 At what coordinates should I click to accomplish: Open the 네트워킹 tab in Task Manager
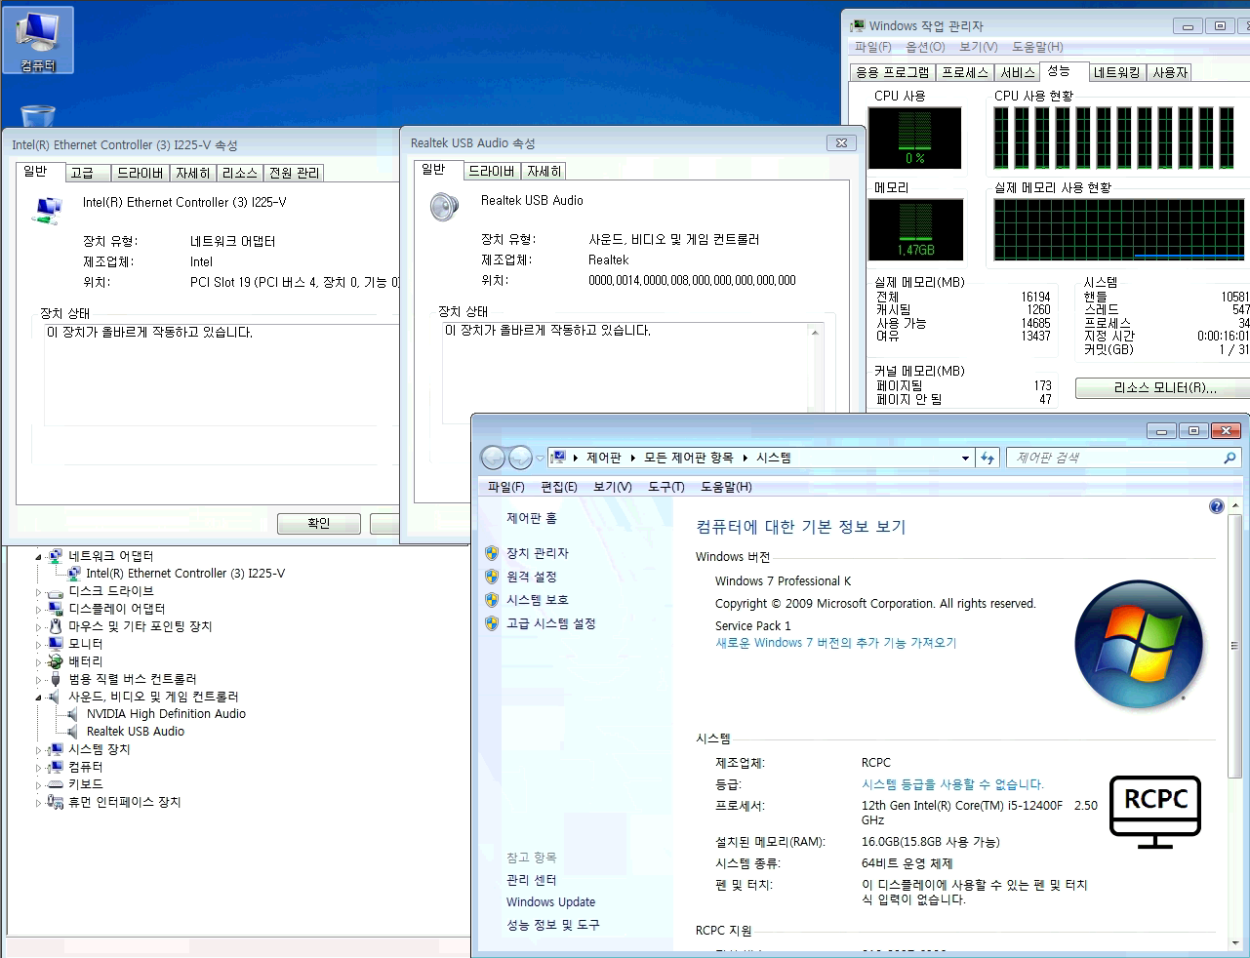point(1116,72)
